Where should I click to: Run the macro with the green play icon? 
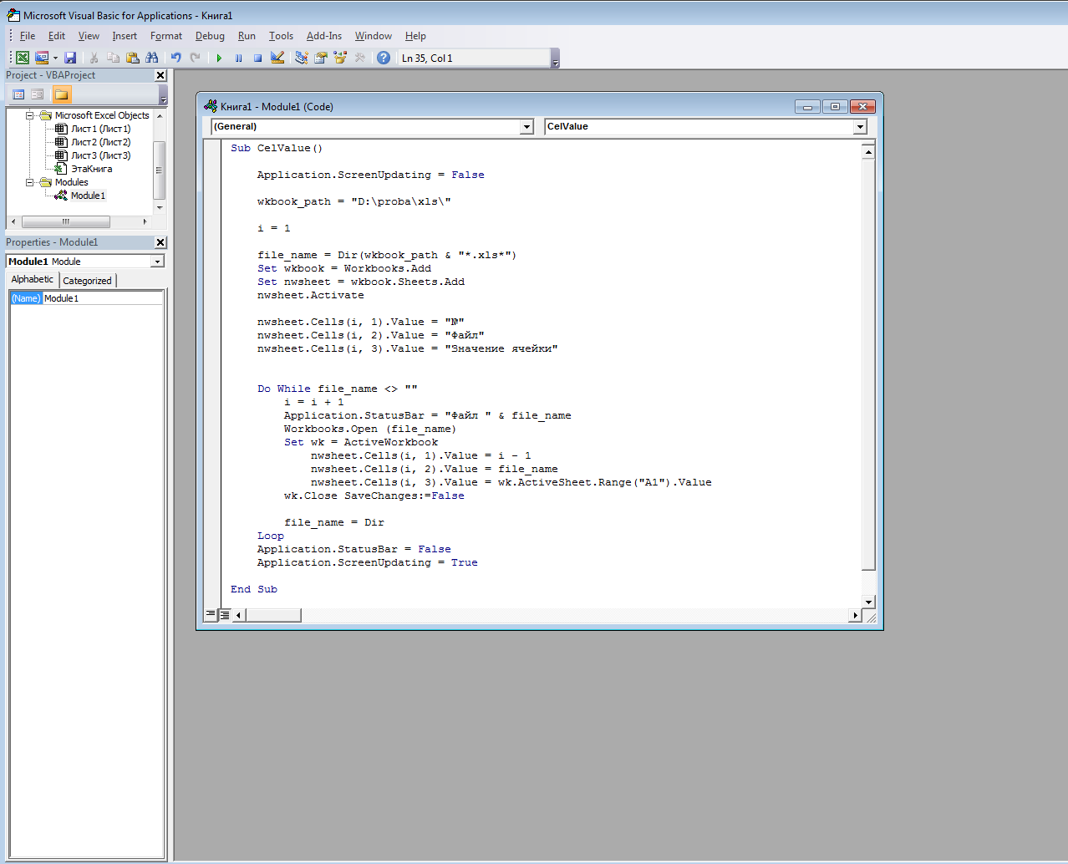219,58
